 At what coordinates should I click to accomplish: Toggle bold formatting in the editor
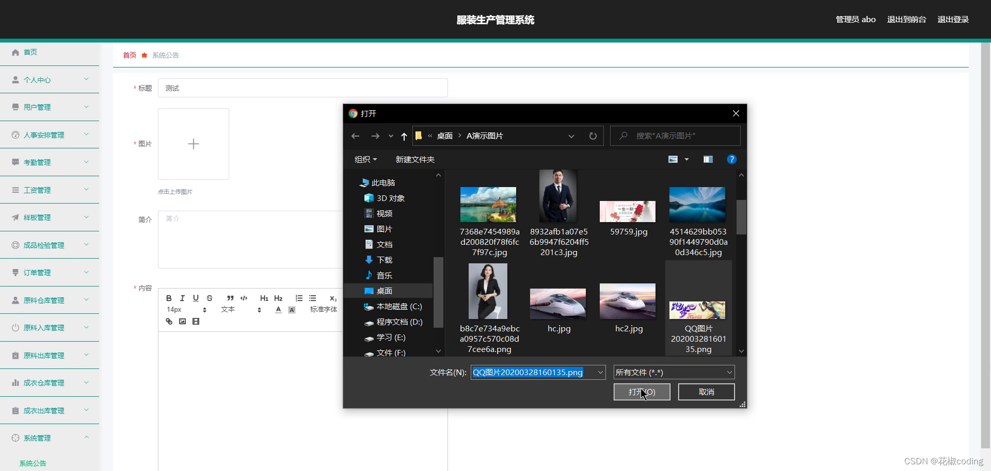169,298
